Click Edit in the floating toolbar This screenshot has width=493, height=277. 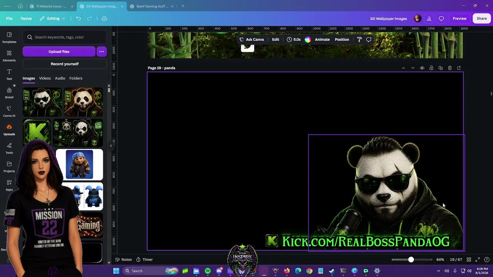click(276, 40)
